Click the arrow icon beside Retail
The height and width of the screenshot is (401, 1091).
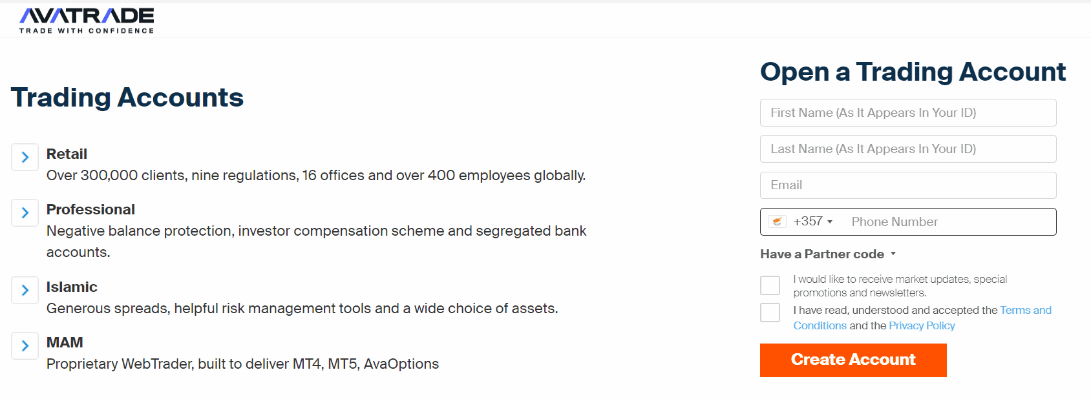[24, 157]
